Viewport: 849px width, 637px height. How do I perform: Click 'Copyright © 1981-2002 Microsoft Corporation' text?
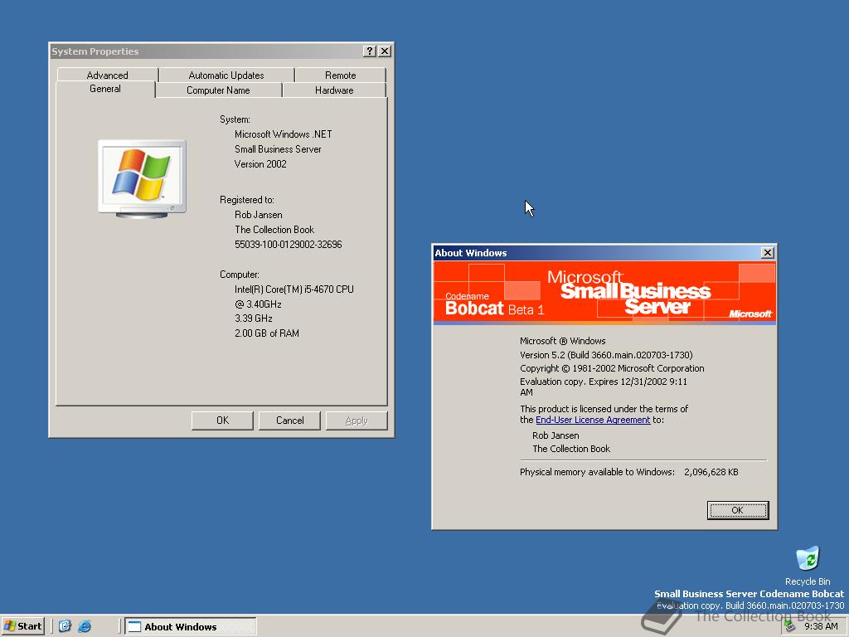click(x=612, y=368)
